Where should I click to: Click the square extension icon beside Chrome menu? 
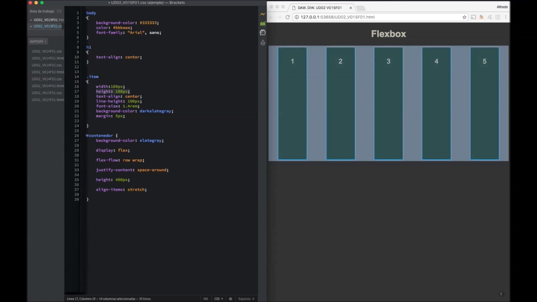[498, 17]
